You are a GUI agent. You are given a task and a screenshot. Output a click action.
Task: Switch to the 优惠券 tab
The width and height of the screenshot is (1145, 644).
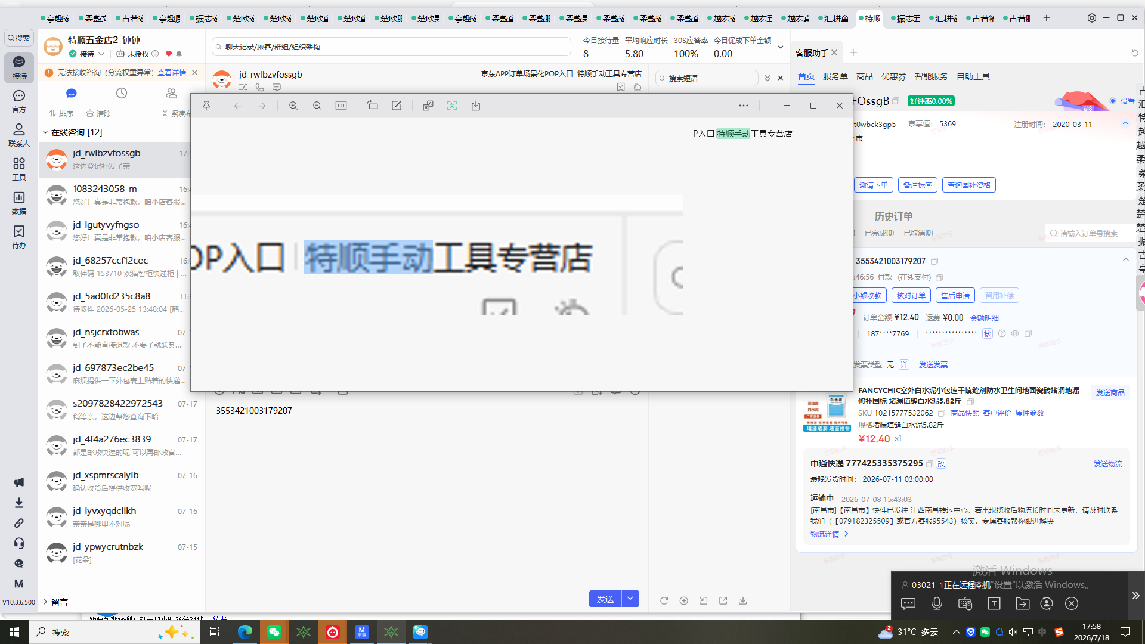click(x=893, y=76)
